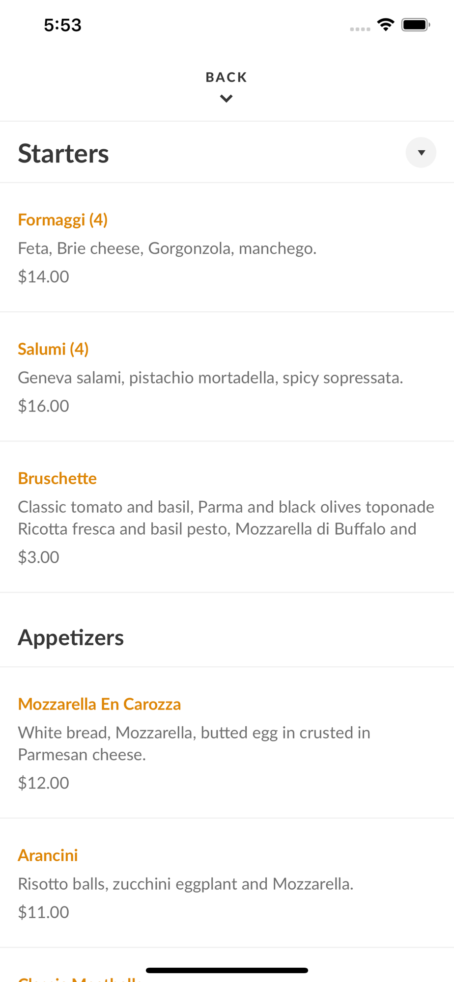
Task: Tap the Starters section heading
Action: click(x=63, y=153)
